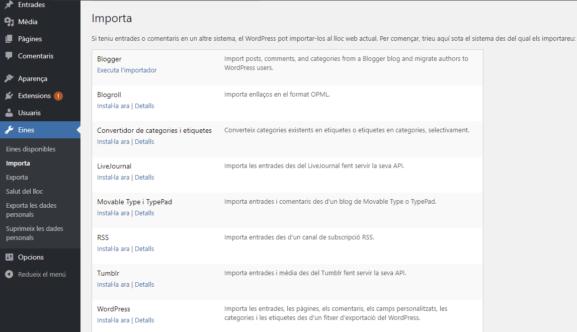This screenshot has height=332, width=577.
Task: Click the Blogger import description text
Action: (x=346, y=63)
